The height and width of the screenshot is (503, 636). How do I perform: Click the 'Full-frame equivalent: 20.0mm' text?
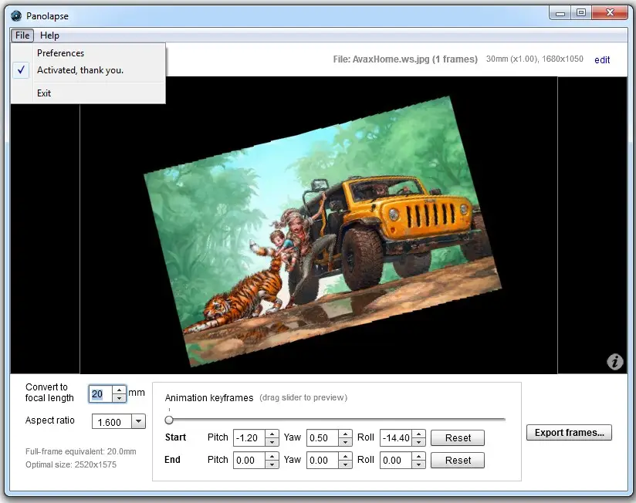pos(81,451)
